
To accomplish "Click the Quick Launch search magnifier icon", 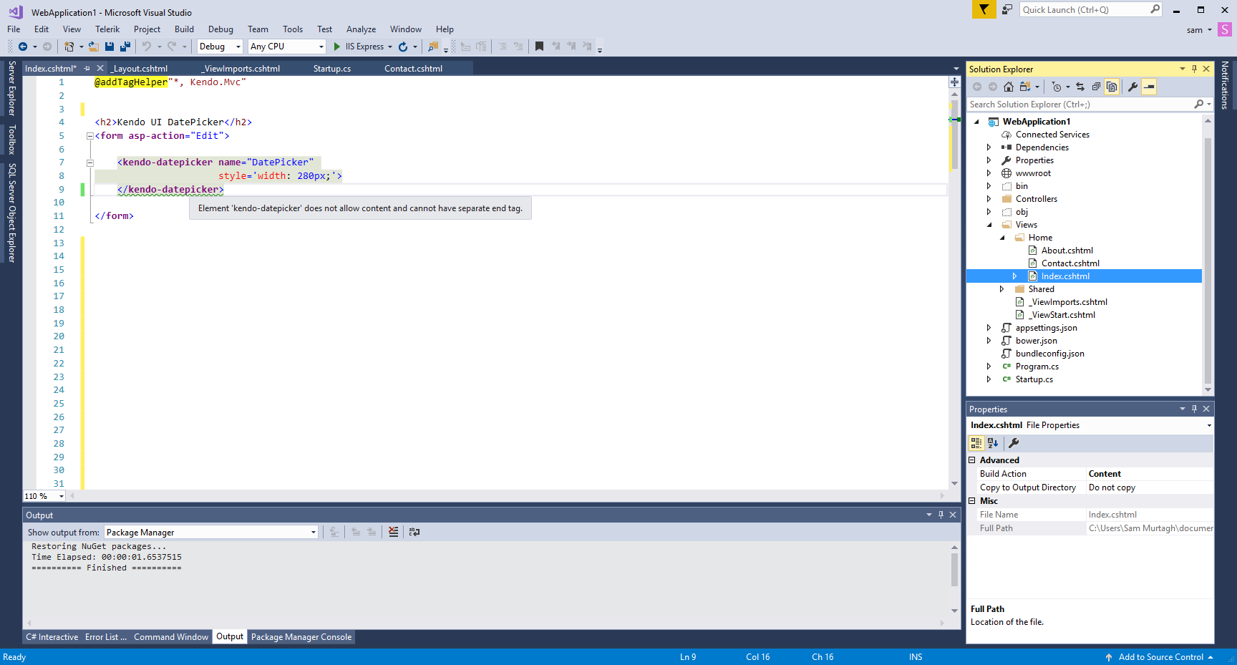I will click(1155, 9).
